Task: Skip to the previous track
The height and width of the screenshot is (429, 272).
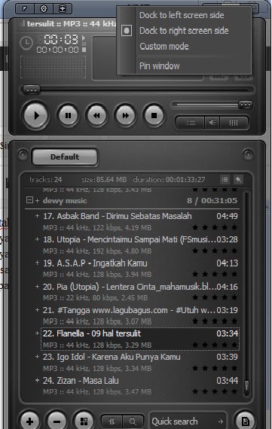Action: click(96, 116)
